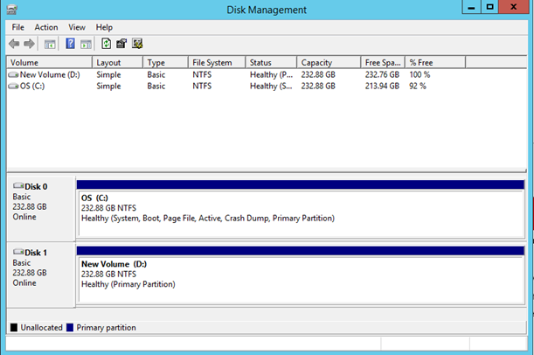Sort by the Status column header
The image size is (534, 355).
[x=271, y=63]
